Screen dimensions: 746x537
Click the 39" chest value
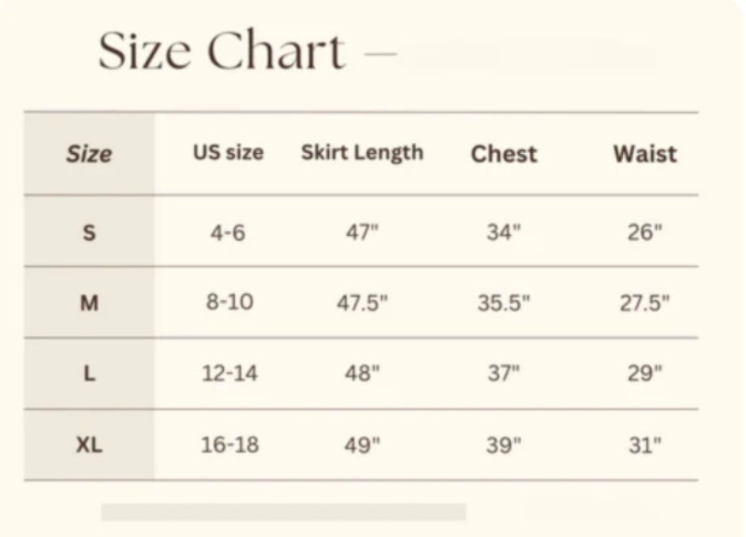click(504, 446)
